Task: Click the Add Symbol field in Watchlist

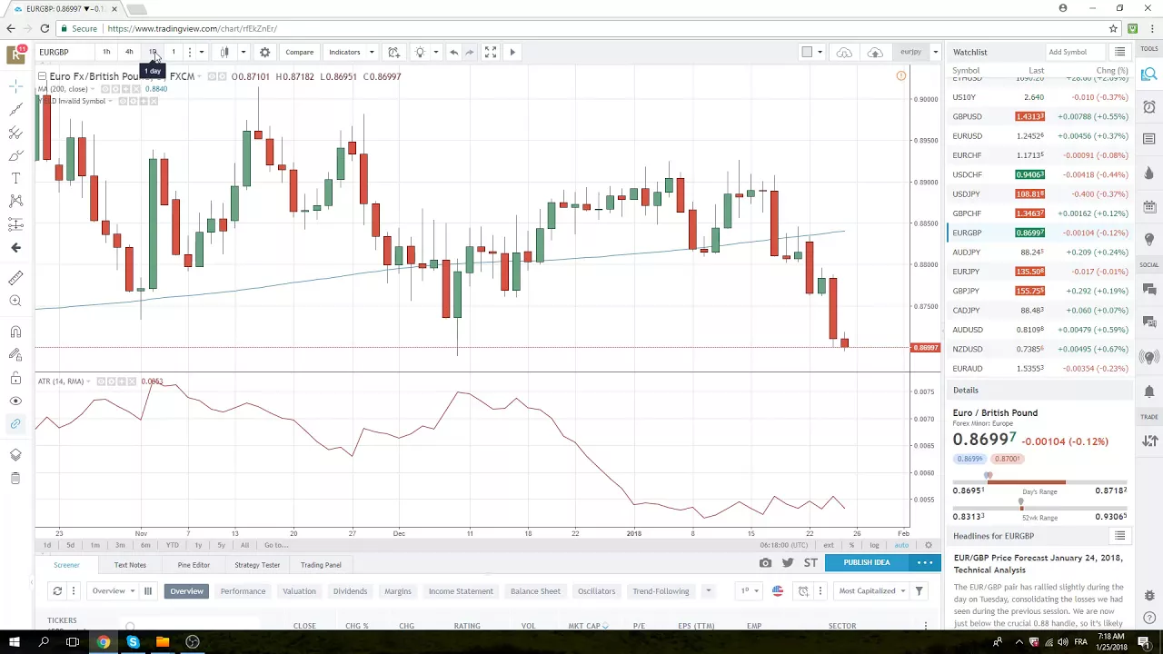Action: (1075, 52)
